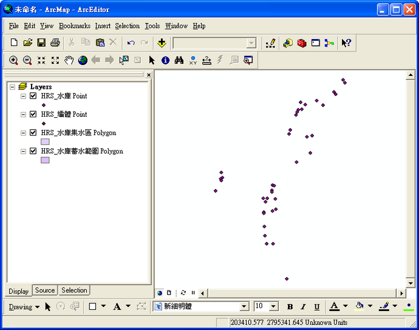Open the ArcToolbox window icon
Screen dimensions: 419x330
pos(301,43)
